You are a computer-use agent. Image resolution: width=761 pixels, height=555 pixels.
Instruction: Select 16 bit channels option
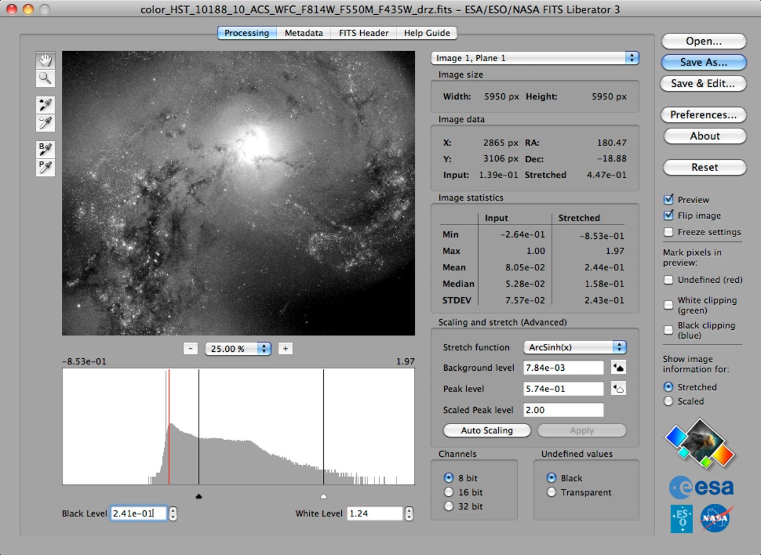[x=449, y=492]
